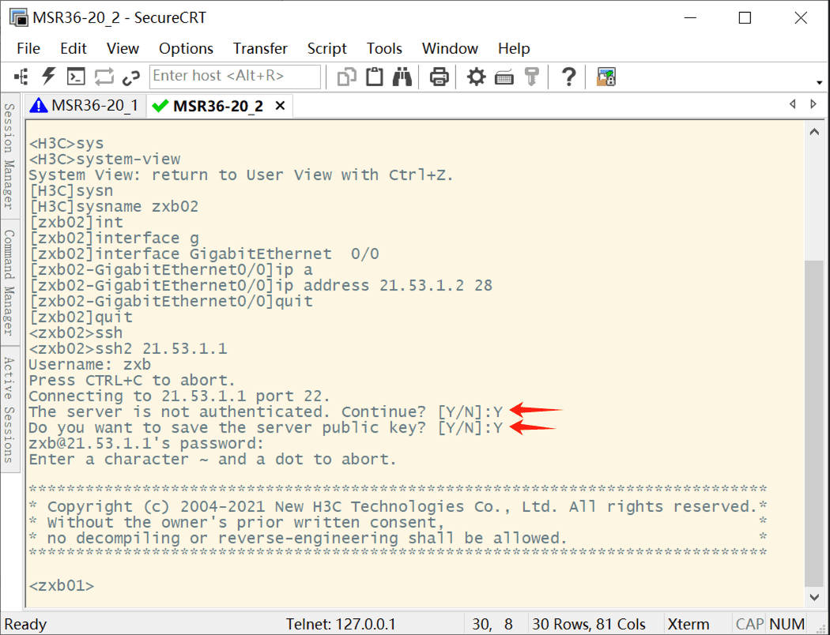Switch to the MSR36-20_1 tab

pos(85,106)
